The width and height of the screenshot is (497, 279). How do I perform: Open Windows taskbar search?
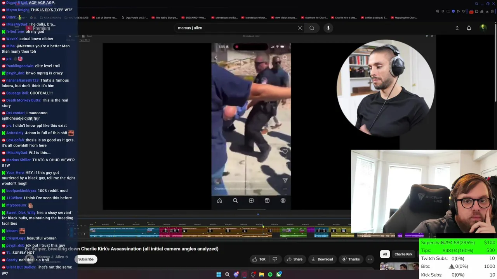pyautogui.click(x=227, y=274)
